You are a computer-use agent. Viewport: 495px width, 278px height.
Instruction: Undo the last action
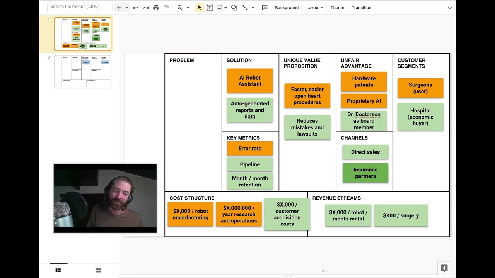coord(136,8)
